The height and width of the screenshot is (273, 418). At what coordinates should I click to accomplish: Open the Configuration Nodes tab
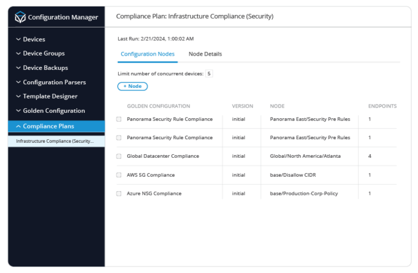coord(147,54)
